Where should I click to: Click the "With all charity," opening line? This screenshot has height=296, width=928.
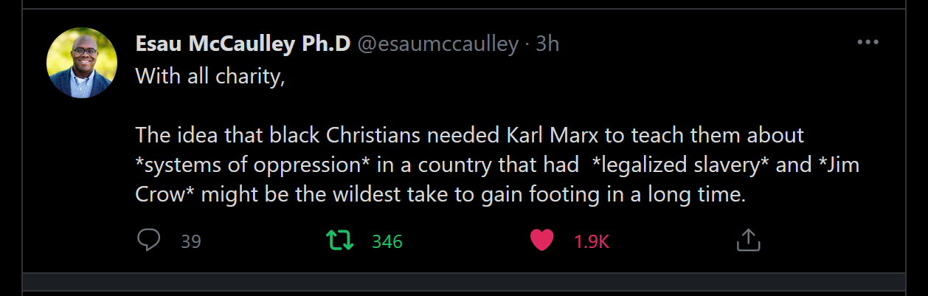click(x=210, y=76)
